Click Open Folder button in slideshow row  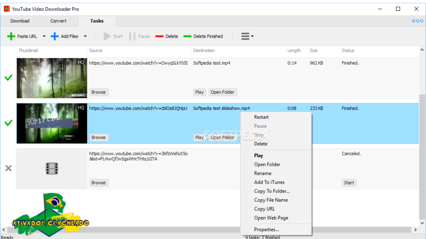pyautogui.click(x=223, y=137)
